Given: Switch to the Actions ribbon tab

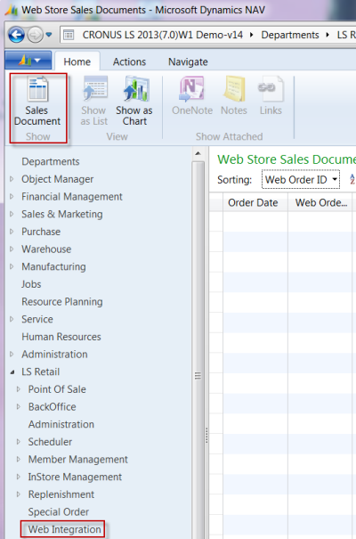Looking at the screenshot, I should (129, 61).
